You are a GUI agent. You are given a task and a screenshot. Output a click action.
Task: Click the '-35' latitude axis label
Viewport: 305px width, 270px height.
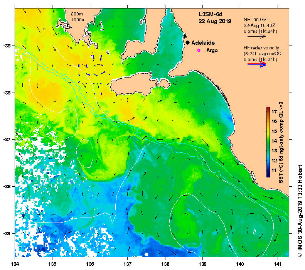7,46
